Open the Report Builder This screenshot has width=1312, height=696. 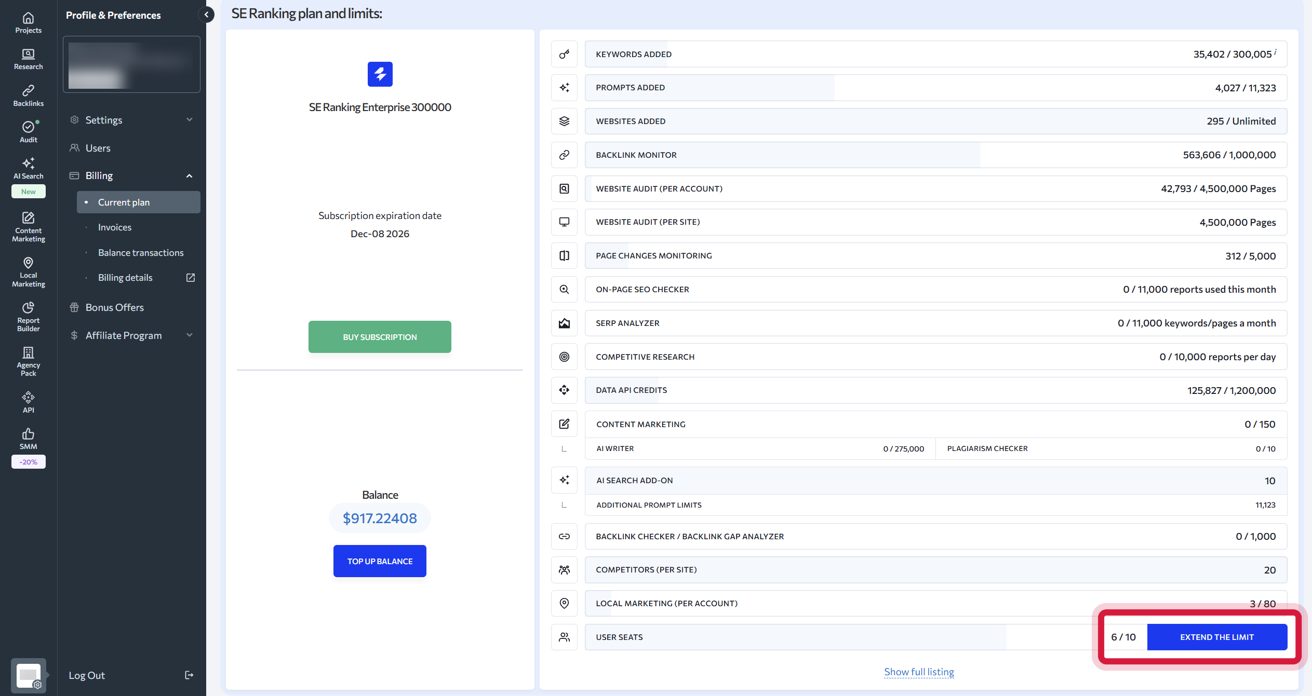coord(28,317)
